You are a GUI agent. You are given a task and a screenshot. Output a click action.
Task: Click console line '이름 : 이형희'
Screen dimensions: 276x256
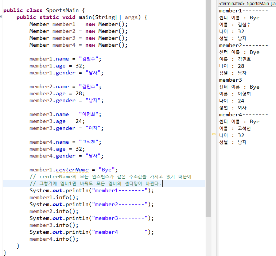(x=235, y=94)
